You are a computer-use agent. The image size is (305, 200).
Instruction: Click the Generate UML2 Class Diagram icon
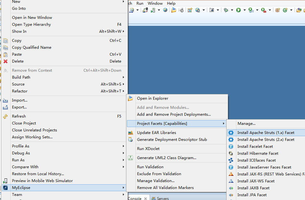(x=130, y=158)
